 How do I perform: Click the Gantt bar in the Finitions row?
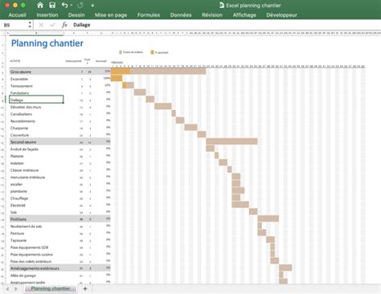(x=268, y=218)
